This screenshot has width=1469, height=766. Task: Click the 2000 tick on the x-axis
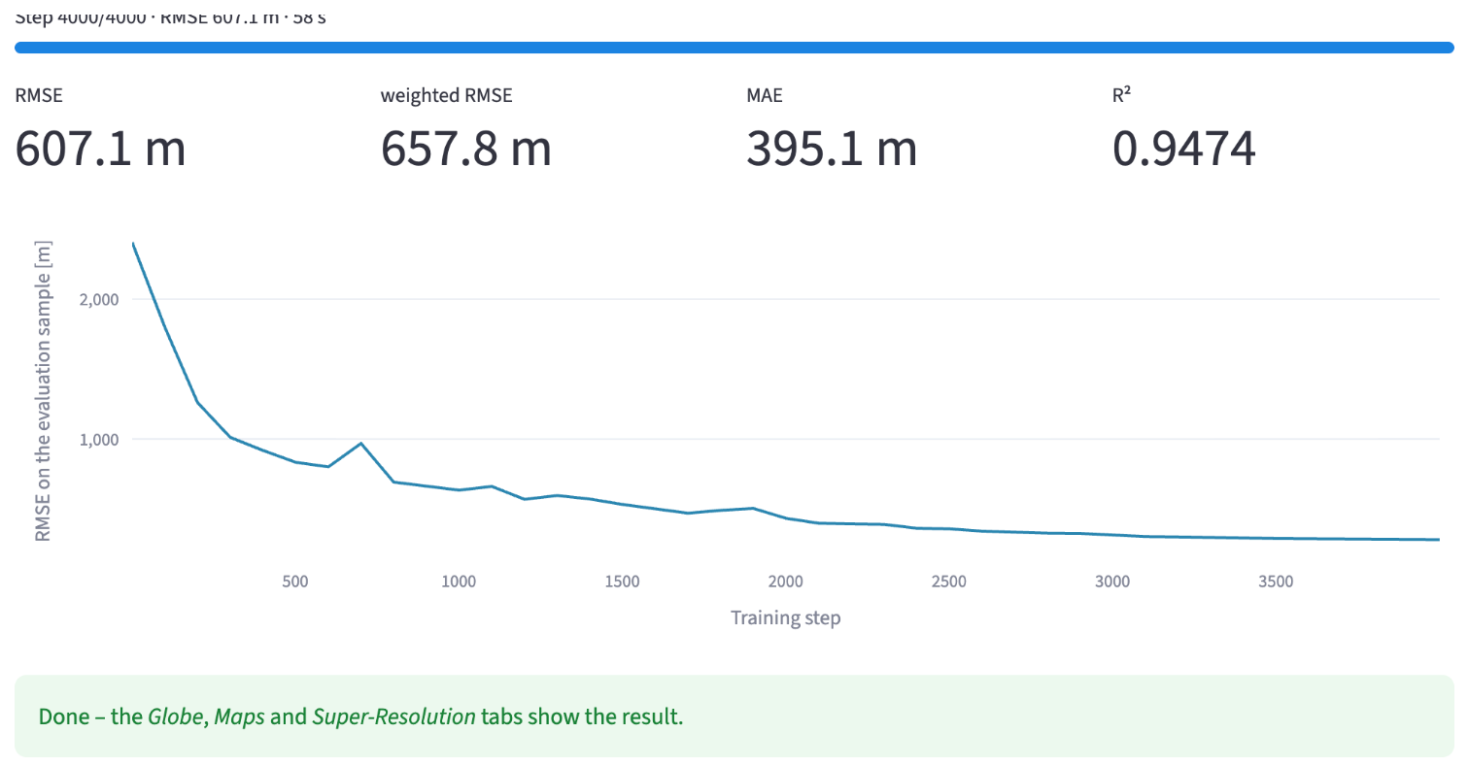click(785, 582)
